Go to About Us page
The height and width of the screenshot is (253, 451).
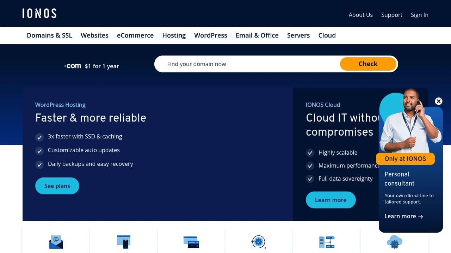tap(360, 15)
